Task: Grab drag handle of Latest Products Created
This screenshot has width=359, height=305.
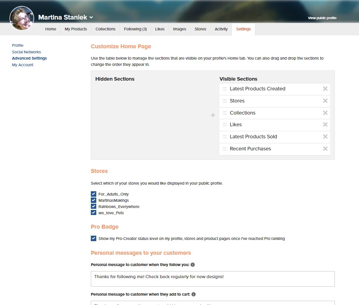Action: click(x=225, y=89)
